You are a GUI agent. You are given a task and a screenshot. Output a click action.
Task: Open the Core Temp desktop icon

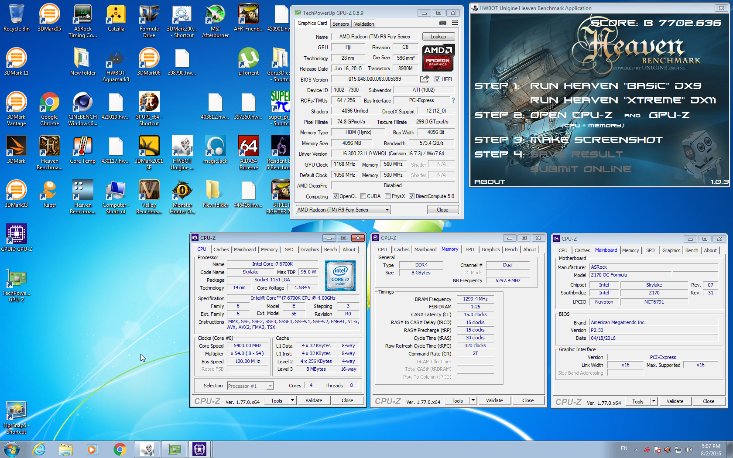coord(82,150)
